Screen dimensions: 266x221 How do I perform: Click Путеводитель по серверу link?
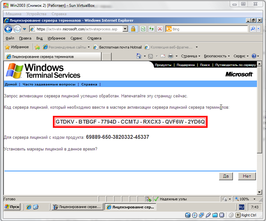pyautogui.click(x=236, y=65)
